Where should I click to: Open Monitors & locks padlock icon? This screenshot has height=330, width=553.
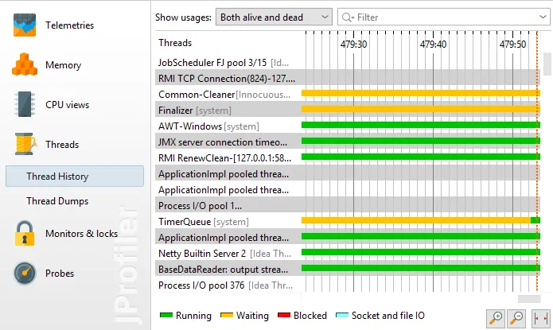[25, 233]
